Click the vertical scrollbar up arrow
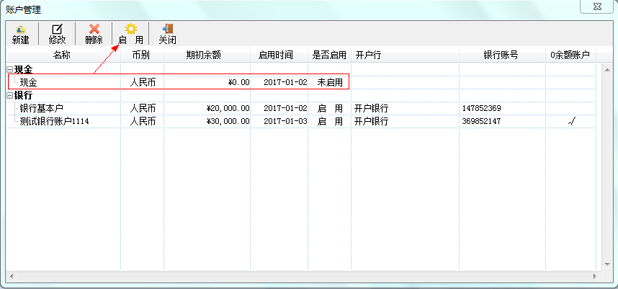The image size is (618, 289). (607, 70)
